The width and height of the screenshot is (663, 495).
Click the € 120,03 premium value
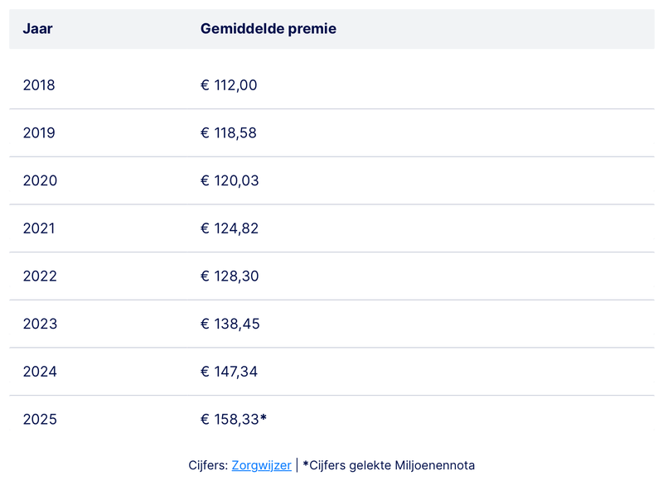[x=230, y=180]
